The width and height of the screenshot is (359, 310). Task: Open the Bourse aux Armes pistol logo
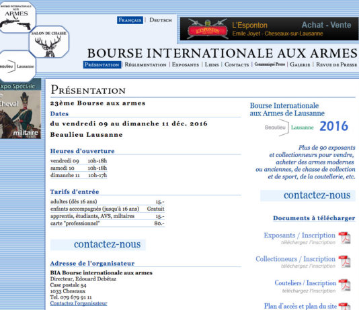click(17, 17)
